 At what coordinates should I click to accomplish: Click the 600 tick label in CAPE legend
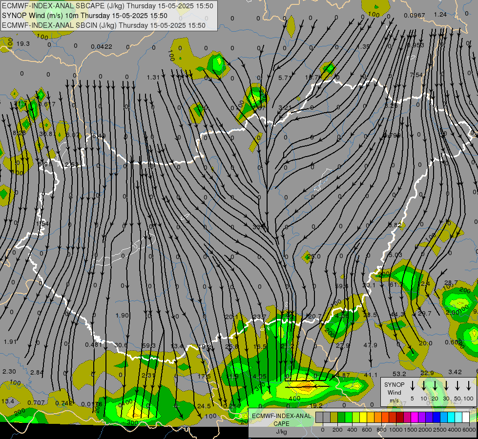(x=366, y=430)
